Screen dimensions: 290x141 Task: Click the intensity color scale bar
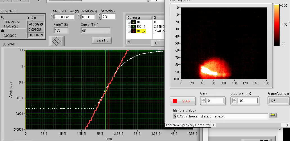[x=277, y=25]
